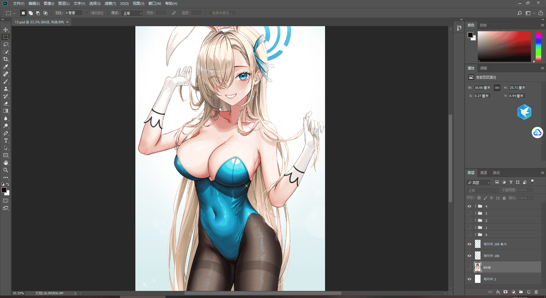
Task: Select the Lasso tool
Action: click(6, 44)
